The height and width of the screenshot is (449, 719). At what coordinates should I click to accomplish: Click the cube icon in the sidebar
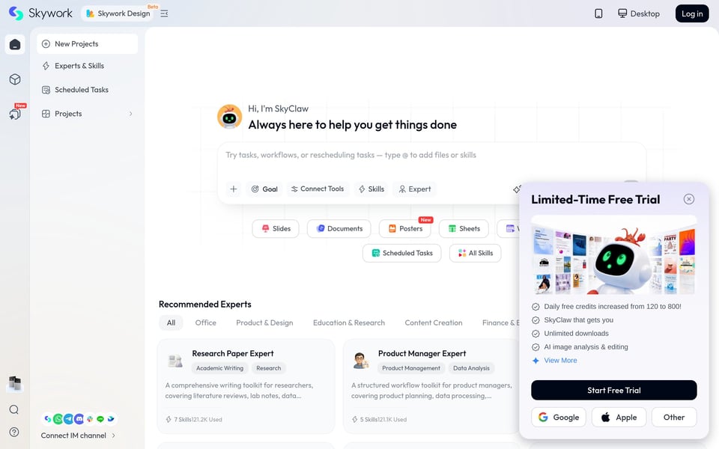pos(15,79)
